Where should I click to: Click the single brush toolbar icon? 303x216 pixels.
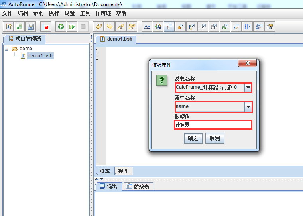click(121, 27)
